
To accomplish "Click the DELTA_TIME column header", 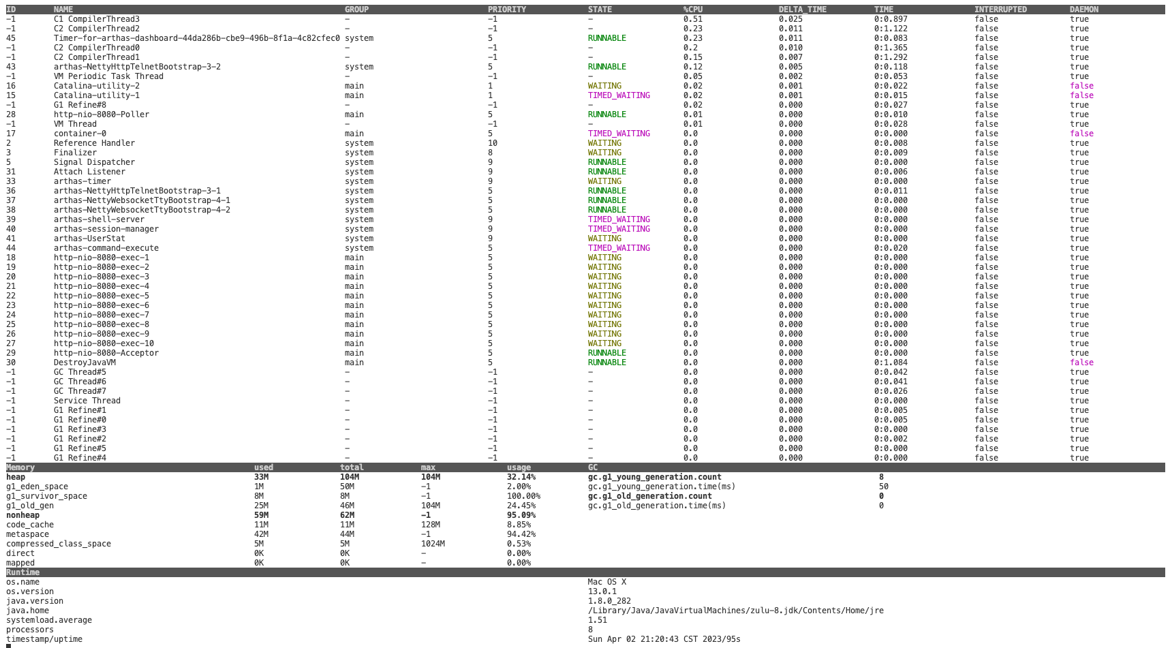I will click(x=802, y=10).
